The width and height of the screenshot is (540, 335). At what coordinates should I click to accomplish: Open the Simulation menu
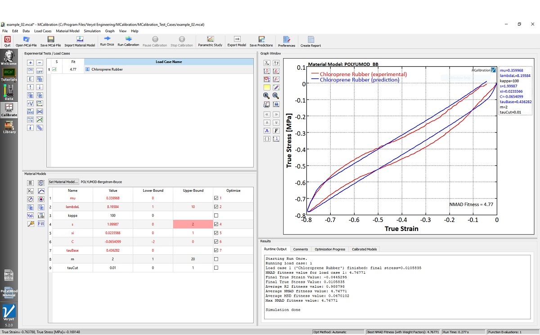tap(92, 31)
